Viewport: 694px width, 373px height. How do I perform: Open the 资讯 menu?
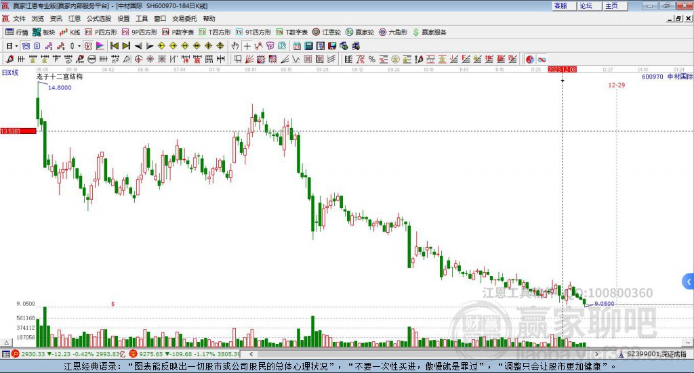[x=56, y=18]
